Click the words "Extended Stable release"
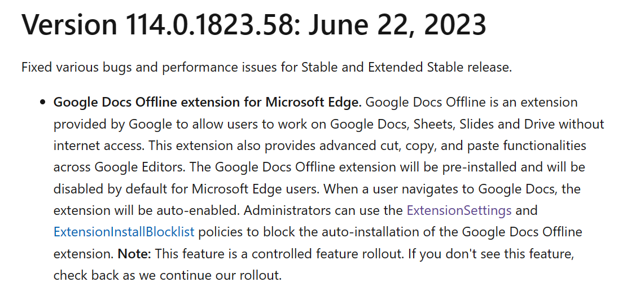The height and width of the screenshot is (304, 627). click(x=439, y=67)
